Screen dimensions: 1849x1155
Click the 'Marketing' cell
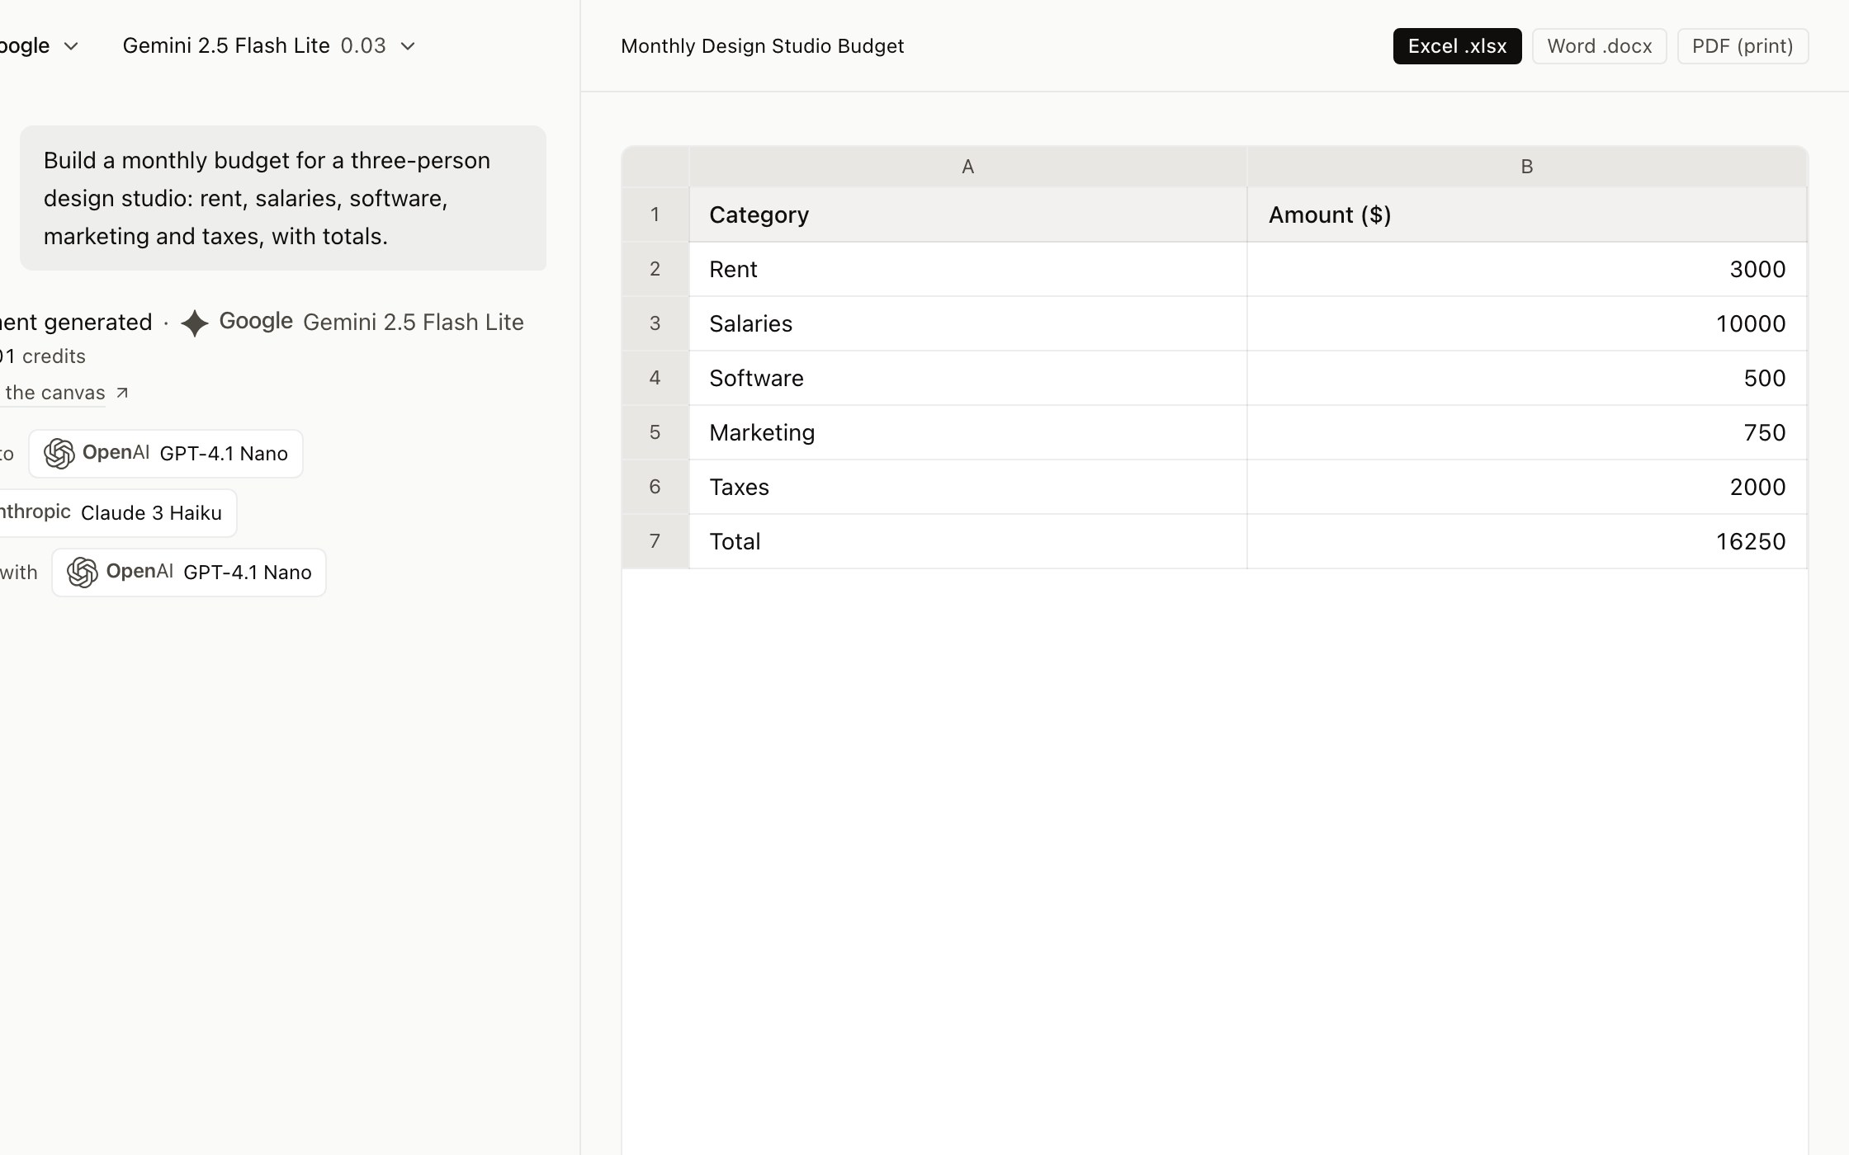[967, 432]
